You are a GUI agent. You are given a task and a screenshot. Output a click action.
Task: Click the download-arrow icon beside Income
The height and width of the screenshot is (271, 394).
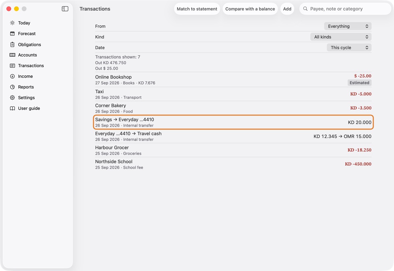pos(12,76)
